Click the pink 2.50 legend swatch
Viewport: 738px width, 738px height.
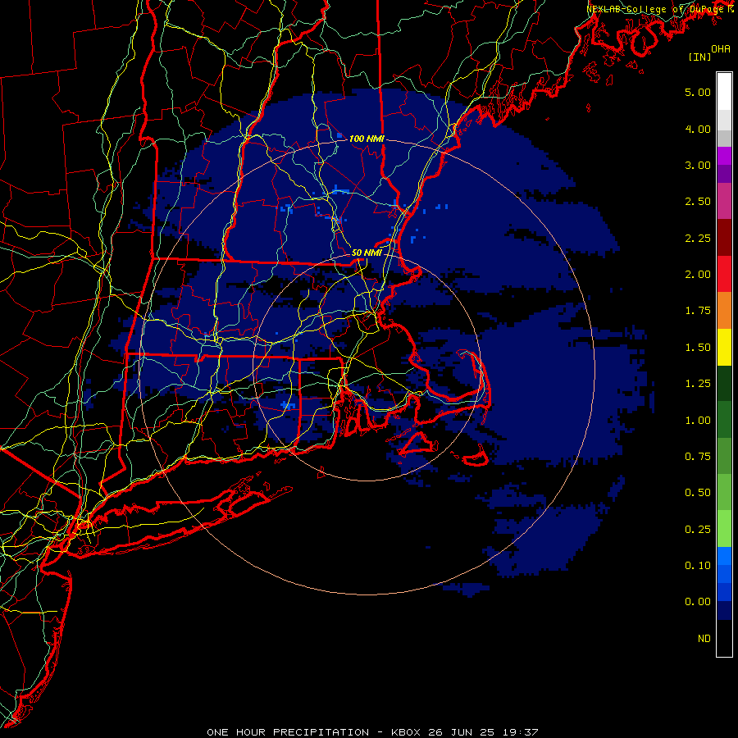pyautogui.click(x=724, y=201)
